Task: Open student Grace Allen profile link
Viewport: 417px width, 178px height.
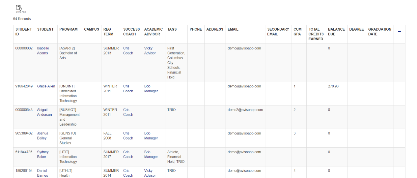Action: click(46, 86)
